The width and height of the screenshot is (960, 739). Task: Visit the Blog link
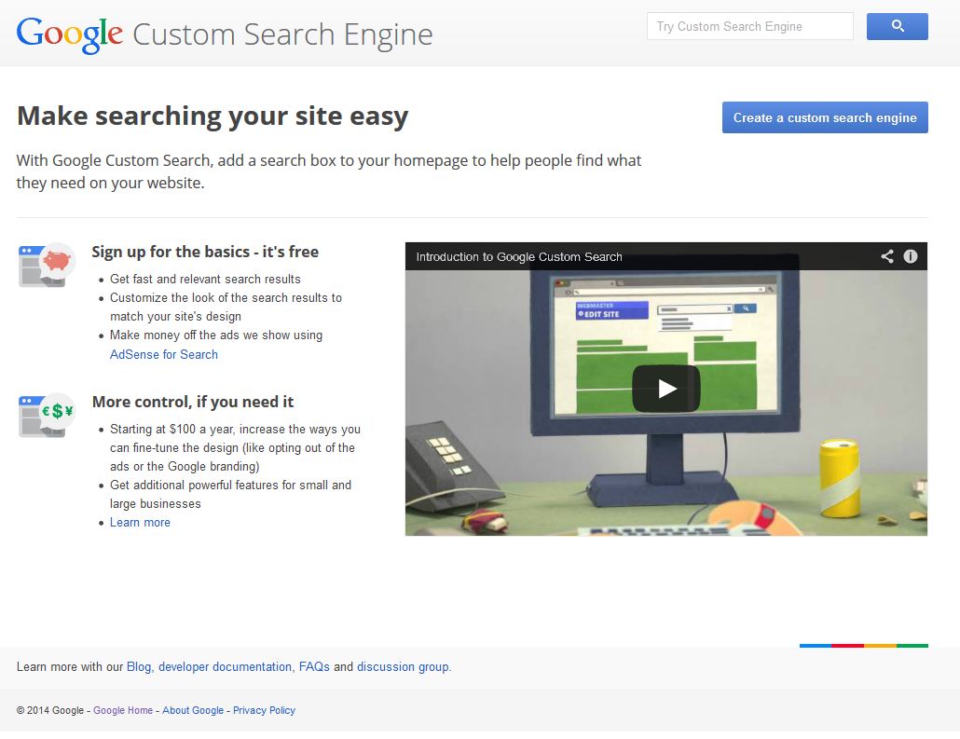coord(139,666)
